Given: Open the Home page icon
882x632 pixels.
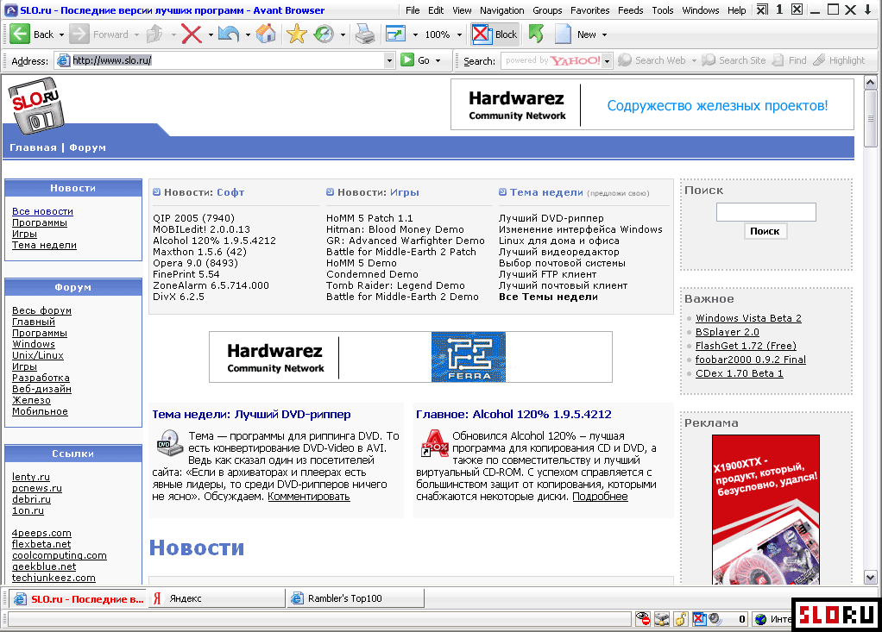Looking at the screenshot, I should pyautogui.click(x=266, y=34).
